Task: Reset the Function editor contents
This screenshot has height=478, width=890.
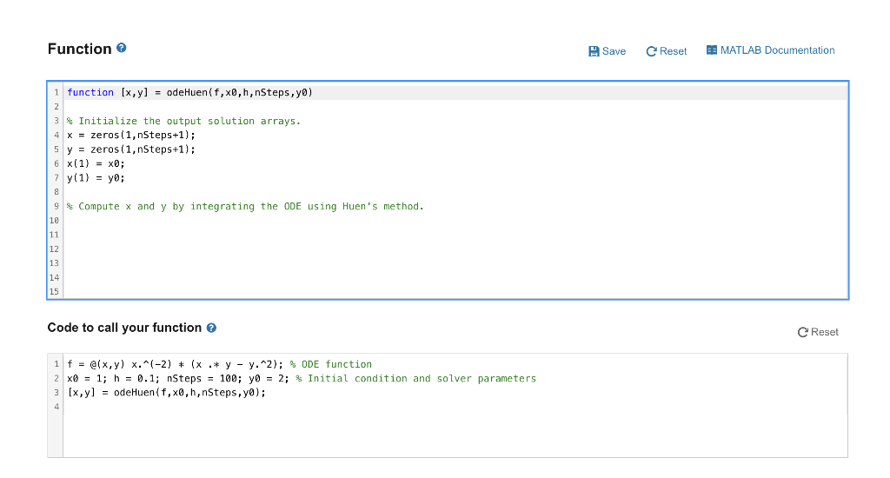Action: tap(667, 51)
